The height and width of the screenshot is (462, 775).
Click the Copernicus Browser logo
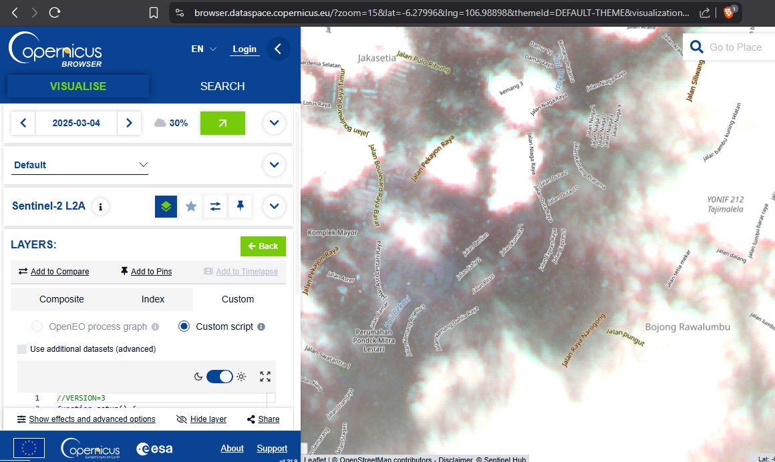tap(55, 50)
